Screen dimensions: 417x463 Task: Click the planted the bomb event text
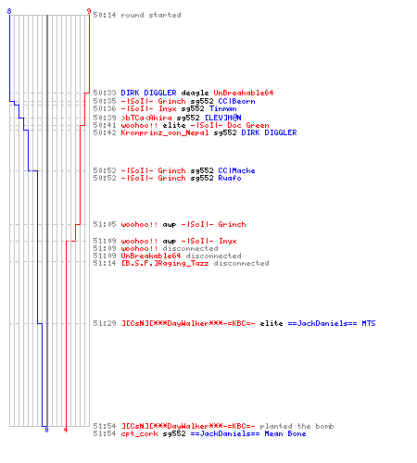point(297,426)
